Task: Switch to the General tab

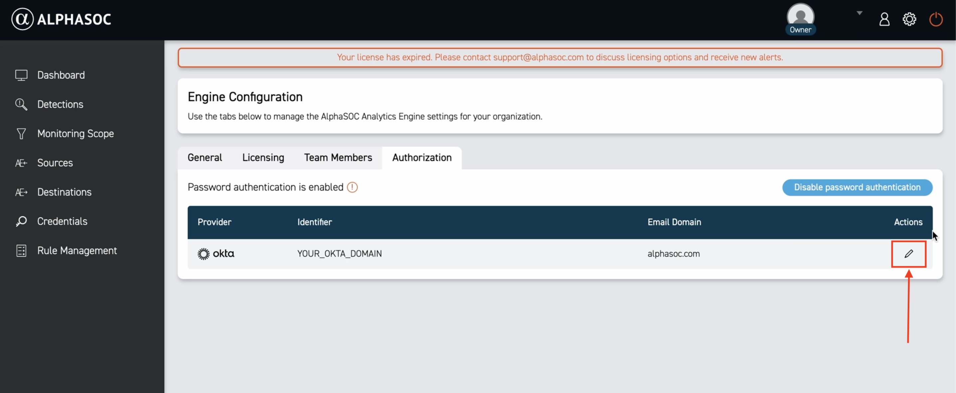Action: (205, 158)
